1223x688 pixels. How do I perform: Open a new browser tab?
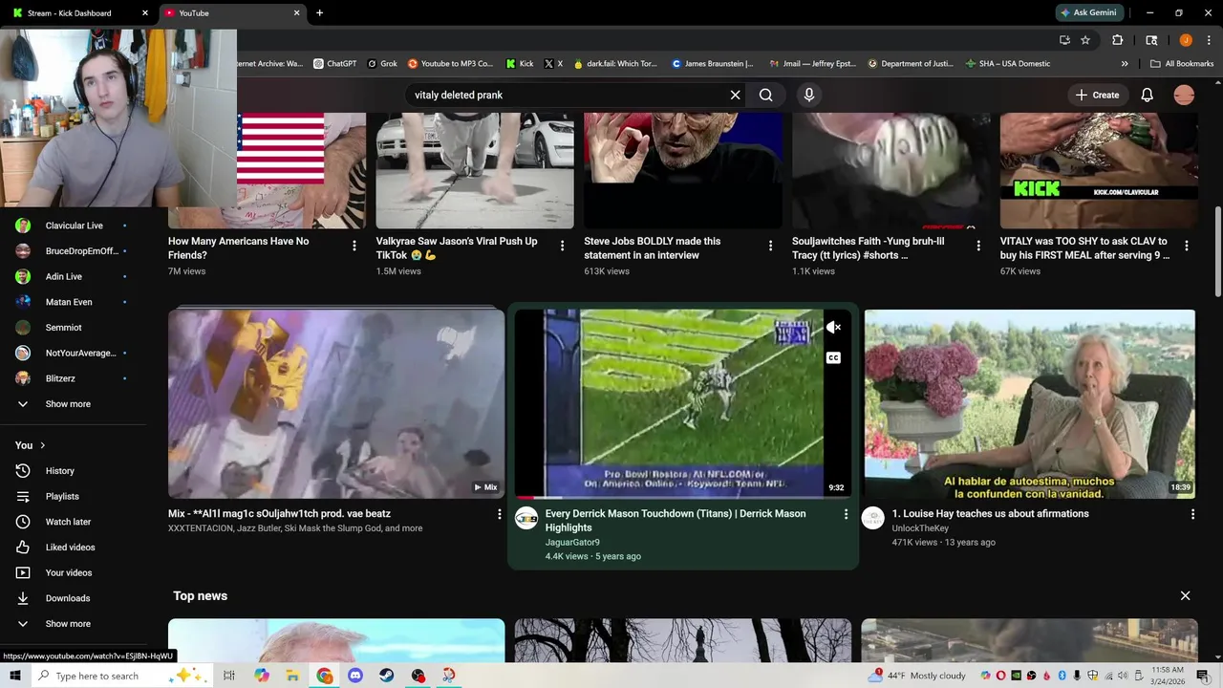[x=319, y=13]
